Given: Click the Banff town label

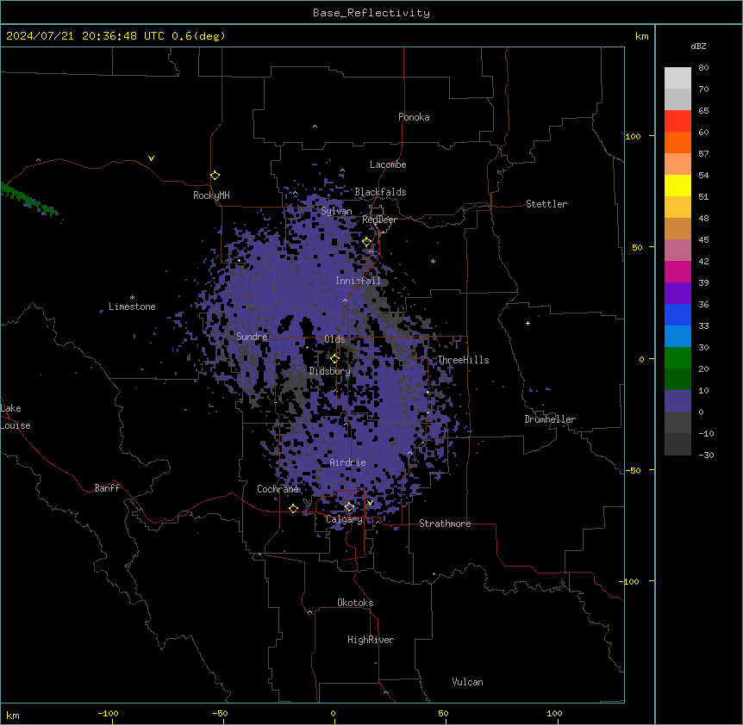Looking at the screenshot, I should (x=107, y=488).
